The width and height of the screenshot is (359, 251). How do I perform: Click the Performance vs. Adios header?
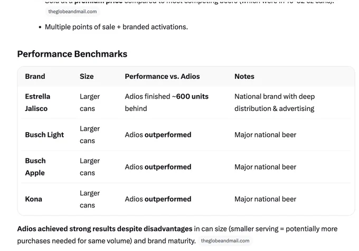click(162, 76)
